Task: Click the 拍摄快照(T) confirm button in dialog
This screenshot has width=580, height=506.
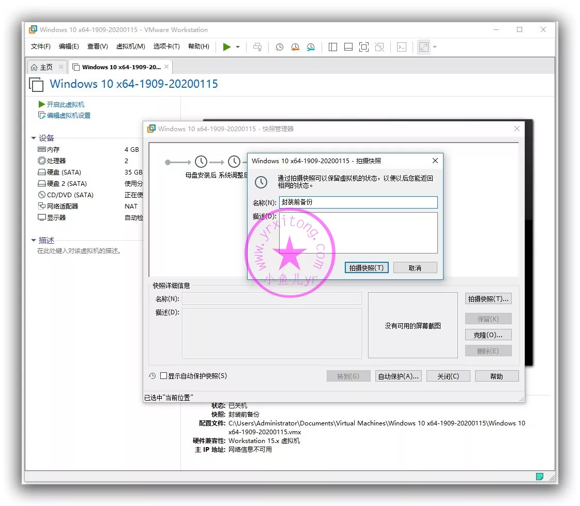Action: pyautogui.click(x=366, y=267)
